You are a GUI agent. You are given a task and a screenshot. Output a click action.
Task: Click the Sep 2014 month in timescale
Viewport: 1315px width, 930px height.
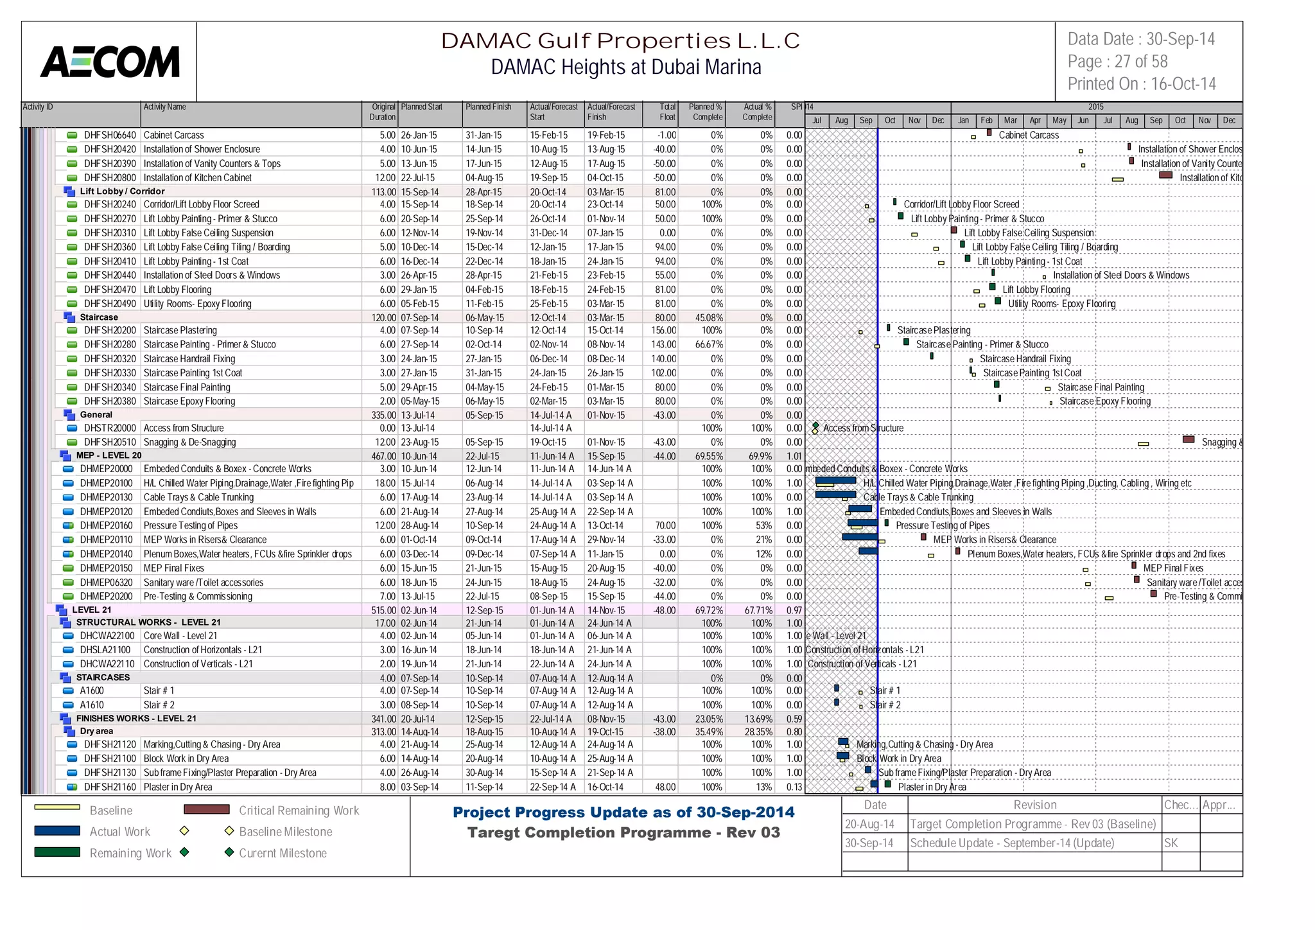(x=866, y=121)
